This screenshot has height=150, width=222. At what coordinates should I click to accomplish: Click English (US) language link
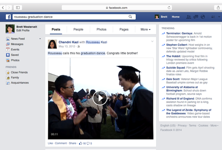[x=168, y=125]
